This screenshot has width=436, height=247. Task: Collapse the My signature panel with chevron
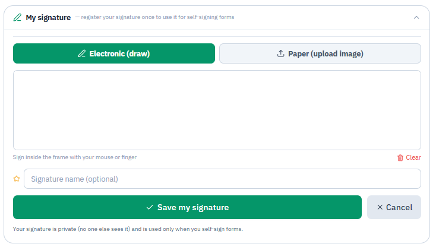(x=416, y=17)
